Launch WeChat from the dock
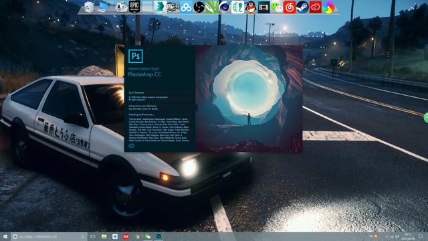 pyautogui.click(x=277, y=7)
